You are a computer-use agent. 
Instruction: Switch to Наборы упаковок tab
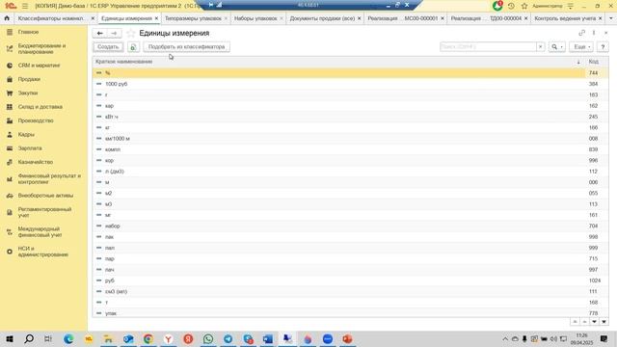pos(255,18)
